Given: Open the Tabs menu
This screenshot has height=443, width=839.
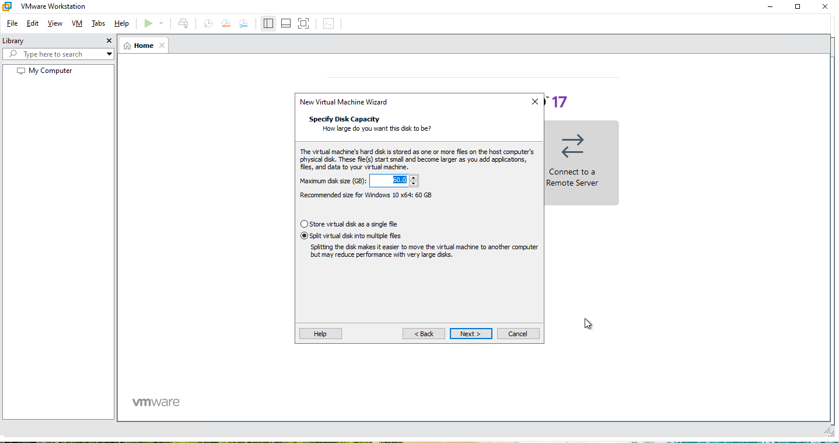Looking at the screenshot, I should [98, 23].
